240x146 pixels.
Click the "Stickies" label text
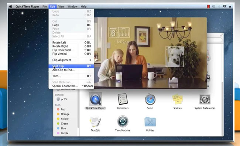point(177,108)
